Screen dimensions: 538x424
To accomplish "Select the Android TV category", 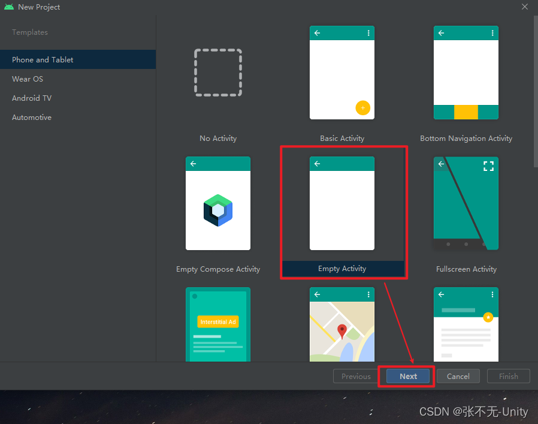I will (78, 98).
